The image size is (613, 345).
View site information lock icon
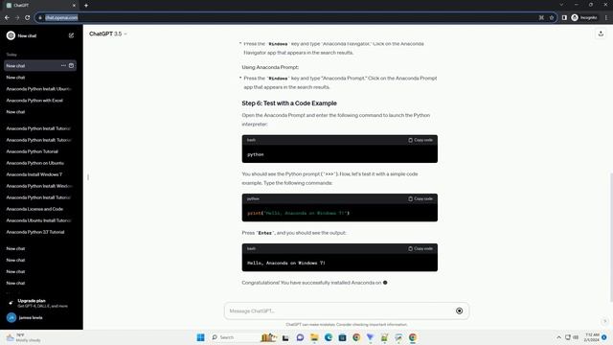point(40,17)
